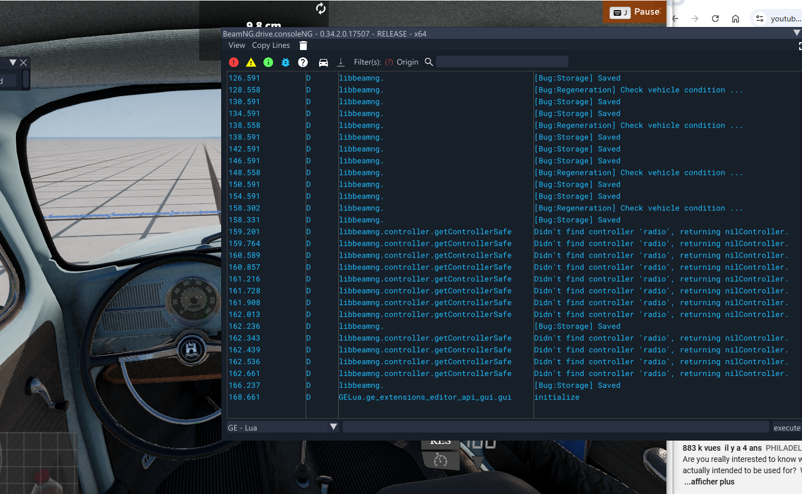The width and height of the screenshot is (802, 494).
Task: Select the origin text in the 159.201 row
Action: 425,232
